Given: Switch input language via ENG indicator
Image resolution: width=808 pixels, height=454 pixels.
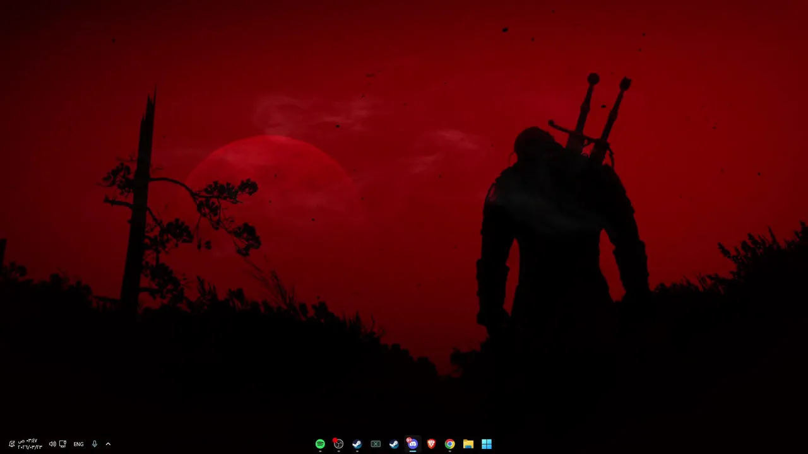Looking at the screenshot, I should tap(78, 444).
